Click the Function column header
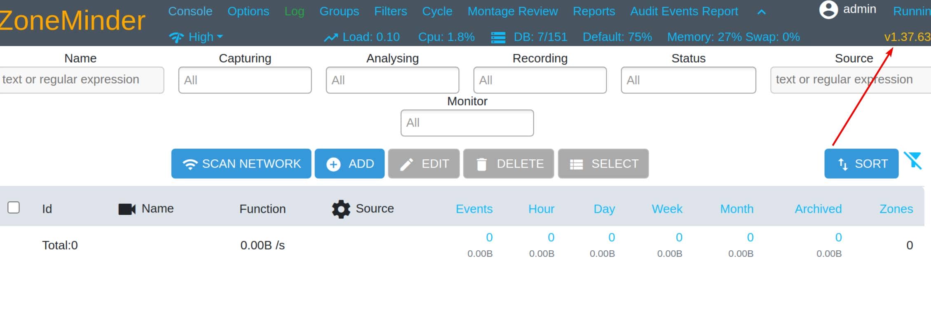The image size is (931, 319). click(x=263, y=209)
